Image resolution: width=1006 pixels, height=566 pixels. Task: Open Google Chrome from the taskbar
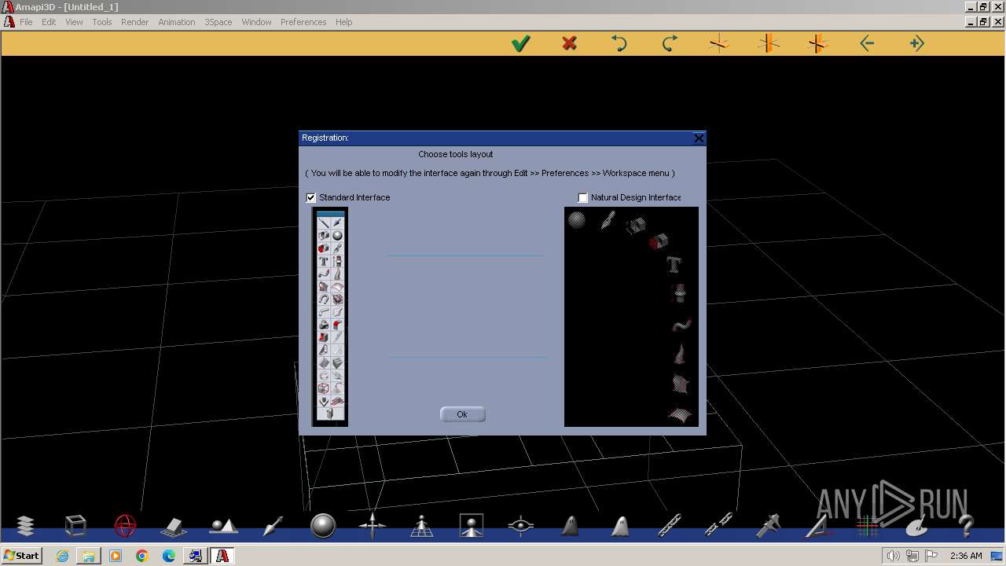pos(142,556)
